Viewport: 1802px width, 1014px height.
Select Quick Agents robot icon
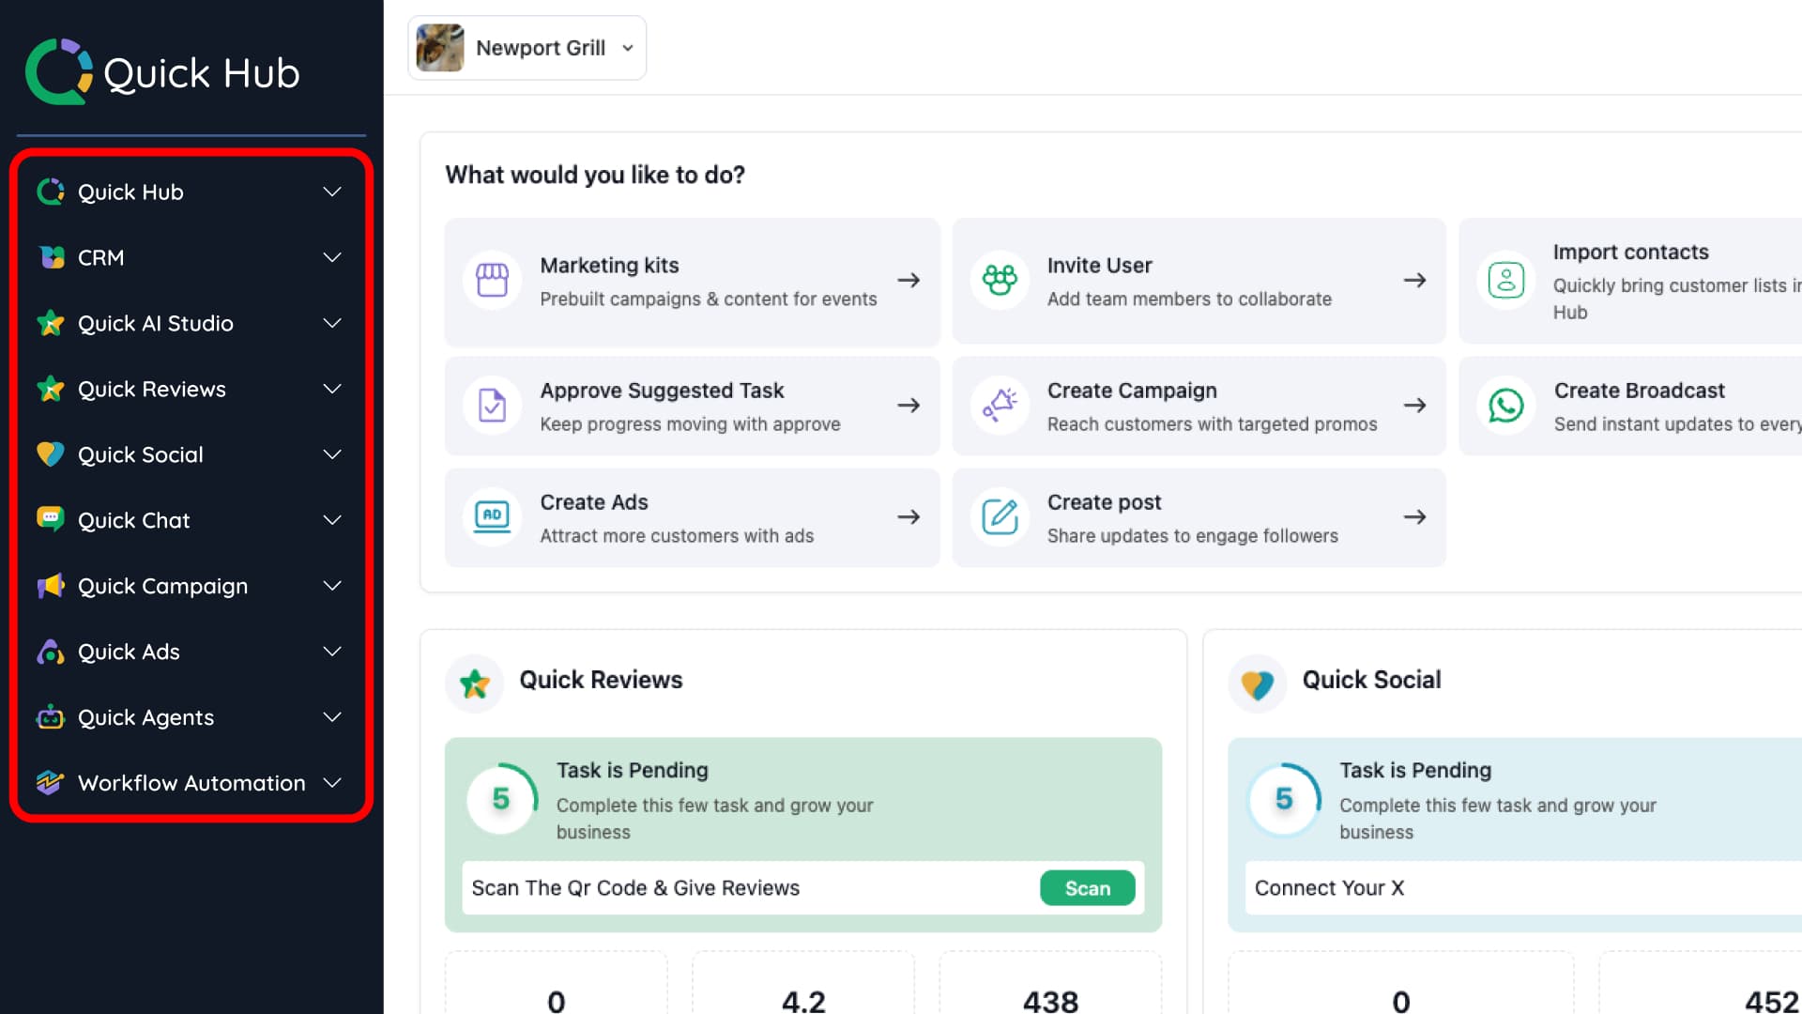tap(52, 717)
